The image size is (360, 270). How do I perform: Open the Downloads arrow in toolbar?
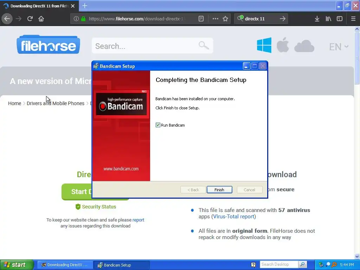pyautogui.click(x=317, y=19)
